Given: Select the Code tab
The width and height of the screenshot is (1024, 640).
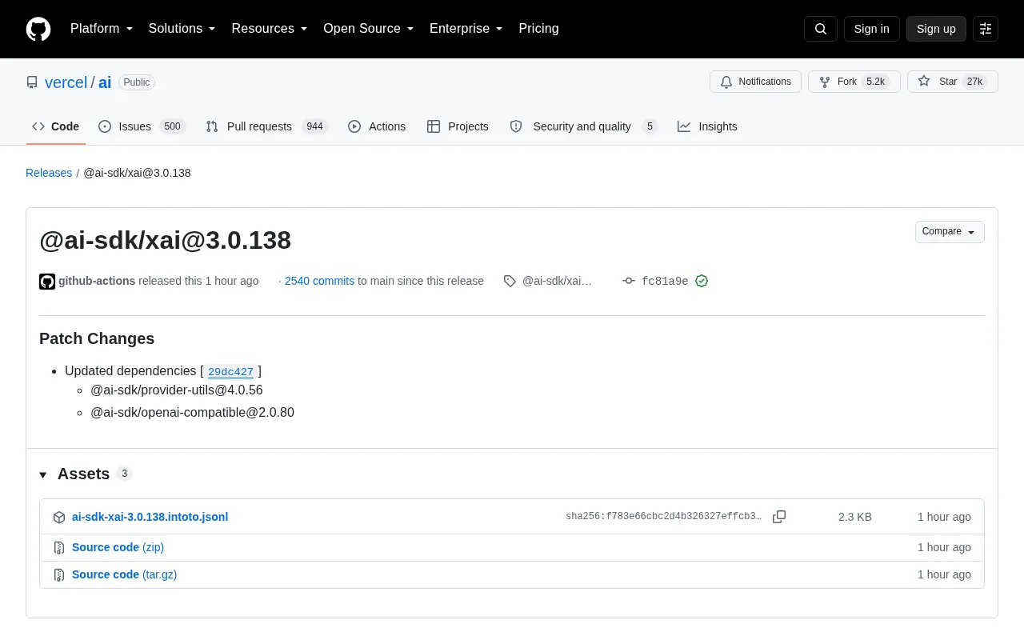Looking at the screenshot, I should (x=56, y=126).
